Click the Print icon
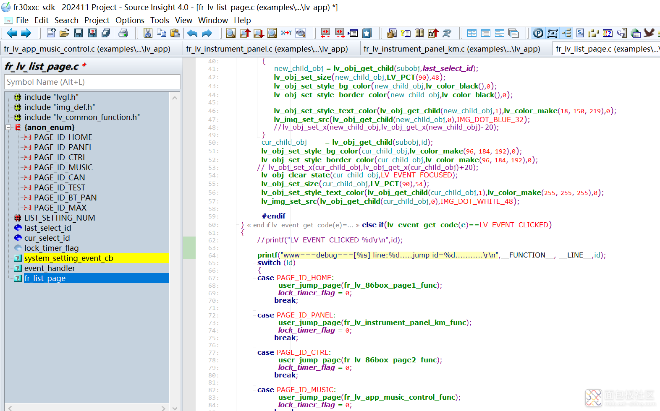Viewport: 660px width, 411px height. (123, 33)
